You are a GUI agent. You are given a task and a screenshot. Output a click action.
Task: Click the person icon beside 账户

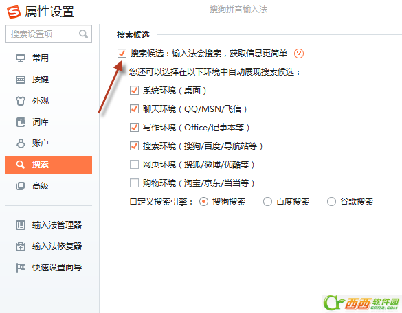[x=21, y=143]
